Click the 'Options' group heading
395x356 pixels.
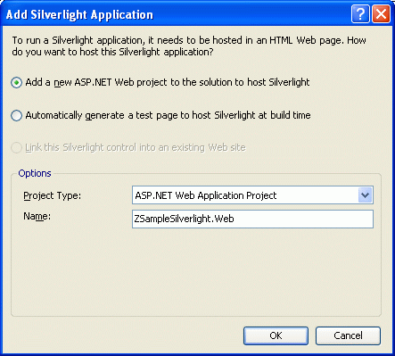coord(35,173)
